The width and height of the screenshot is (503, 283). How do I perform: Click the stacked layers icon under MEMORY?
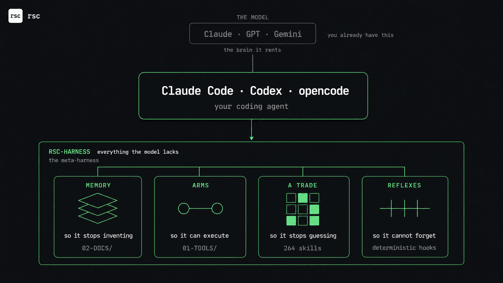tap(98, 208)
